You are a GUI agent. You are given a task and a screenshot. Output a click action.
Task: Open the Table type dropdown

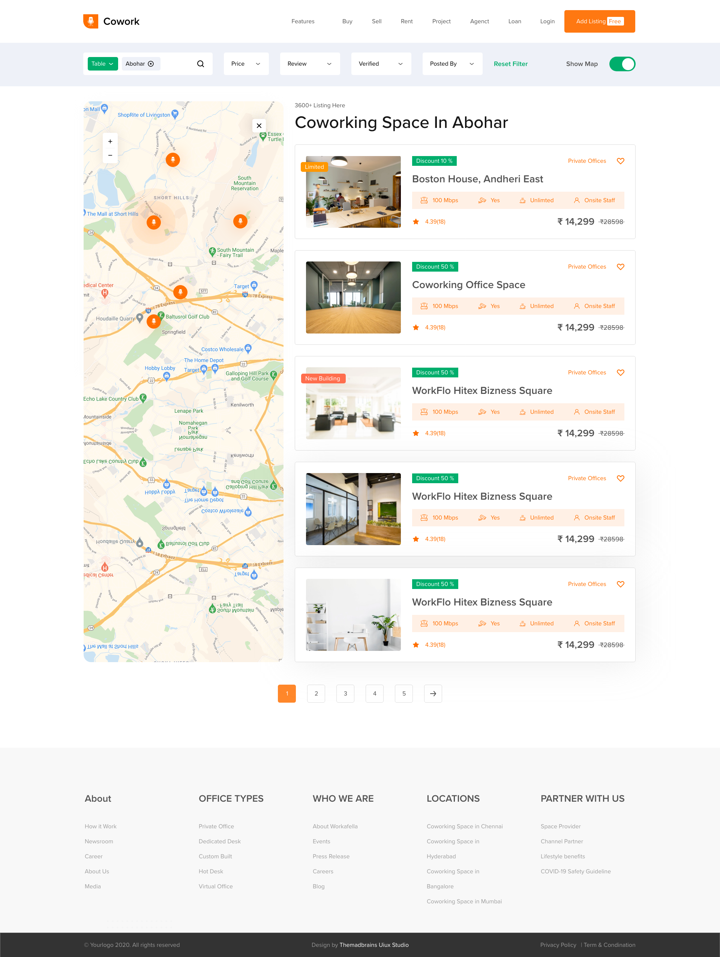point(102,64)
